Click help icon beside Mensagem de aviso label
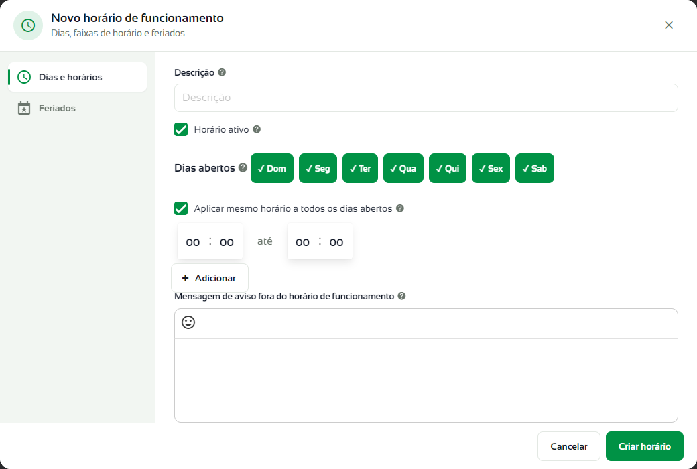Viewport: 697px width, 469px height. click(x=401, y=296)
